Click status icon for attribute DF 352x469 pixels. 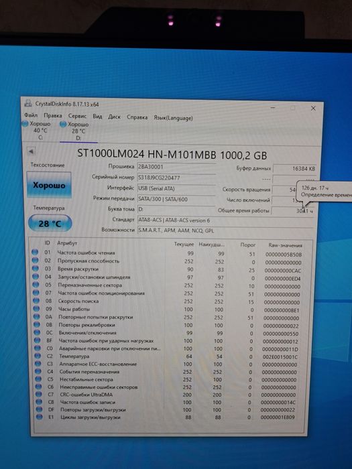[x=39, y=409]
